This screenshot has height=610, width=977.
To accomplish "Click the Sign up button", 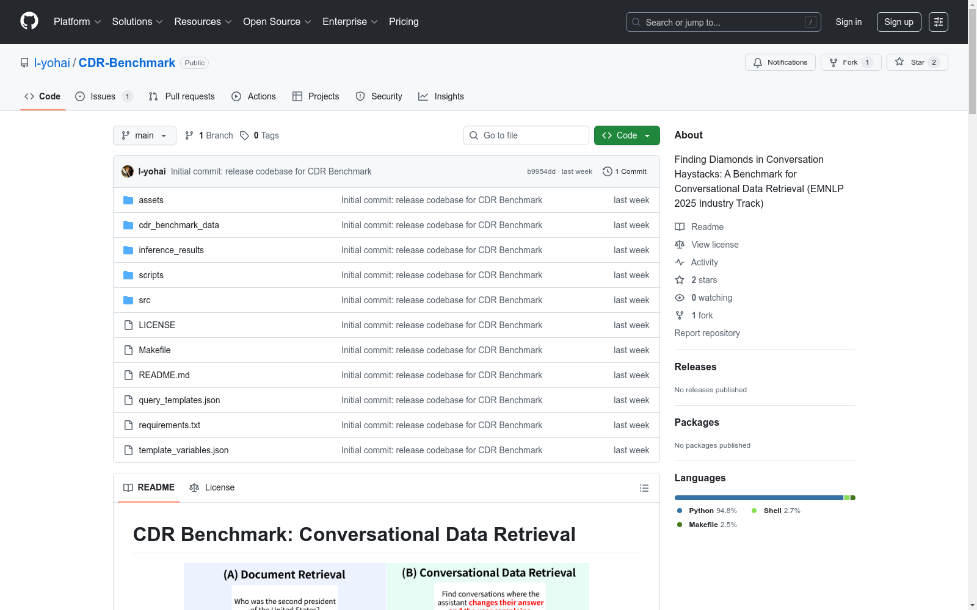I will click(899, 22).
